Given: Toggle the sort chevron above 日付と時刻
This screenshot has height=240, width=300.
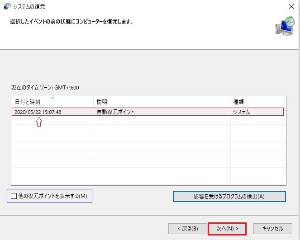Looking at the screenshot, I should (x=52, y=98).
